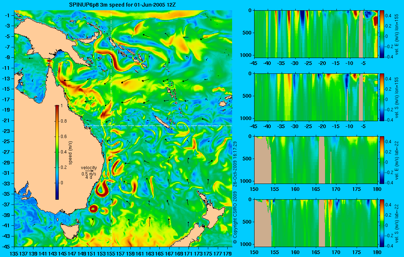Click the vel. E lon=155 depth section plot
404x257 pixels.
tap(316, 34)
